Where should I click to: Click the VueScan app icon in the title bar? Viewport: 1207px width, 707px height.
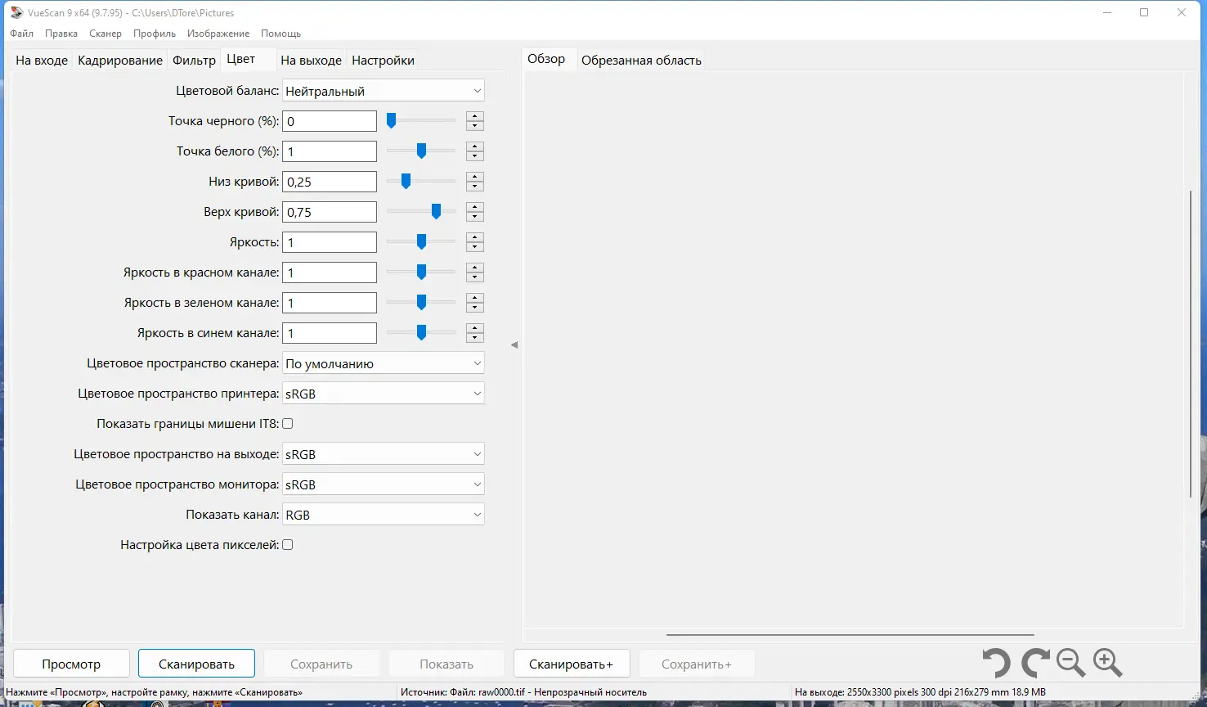(x=16, y=12)
